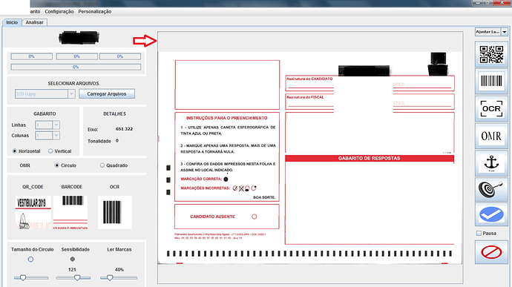Viewport: 512px width, 287px height.
Task: Select the Horizontal radio option
Action: [x=14, y=151]
